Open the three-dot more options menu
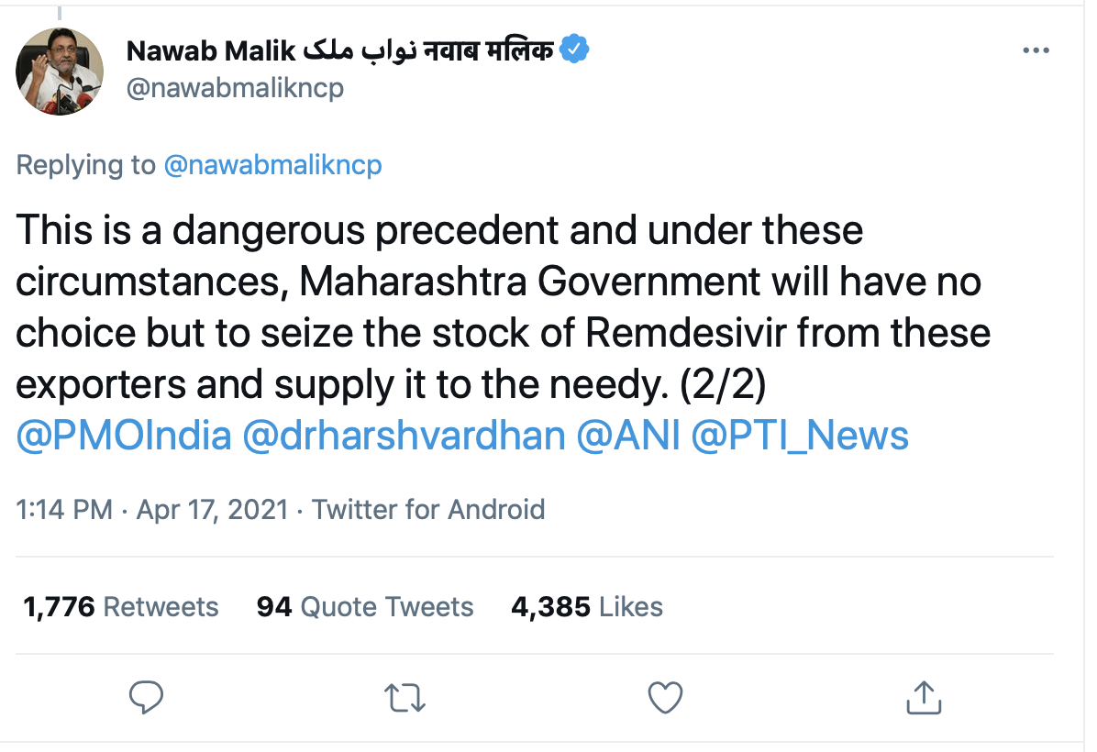 pyautogui.click(x=1036, y=51)
